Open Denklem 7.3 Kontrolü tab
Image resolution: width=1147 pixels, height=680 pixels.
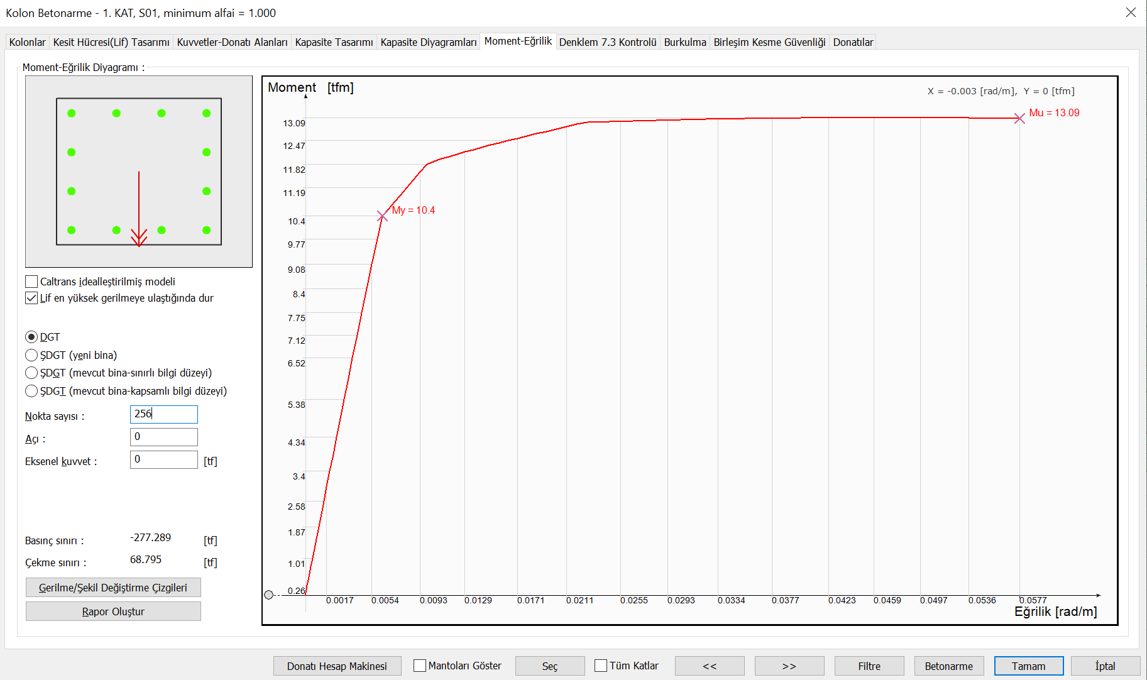(608, 42)
